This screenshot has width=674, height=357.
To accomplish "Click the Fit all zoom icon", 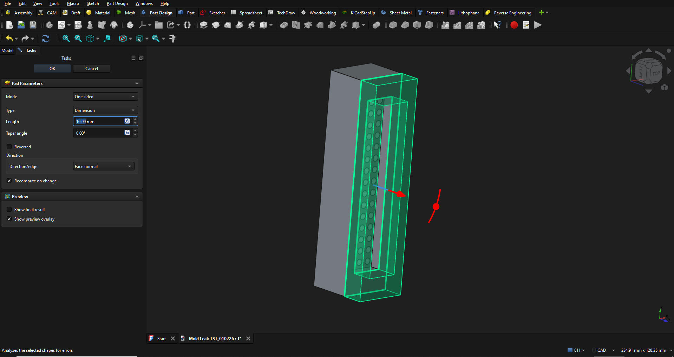I will 66,39.
